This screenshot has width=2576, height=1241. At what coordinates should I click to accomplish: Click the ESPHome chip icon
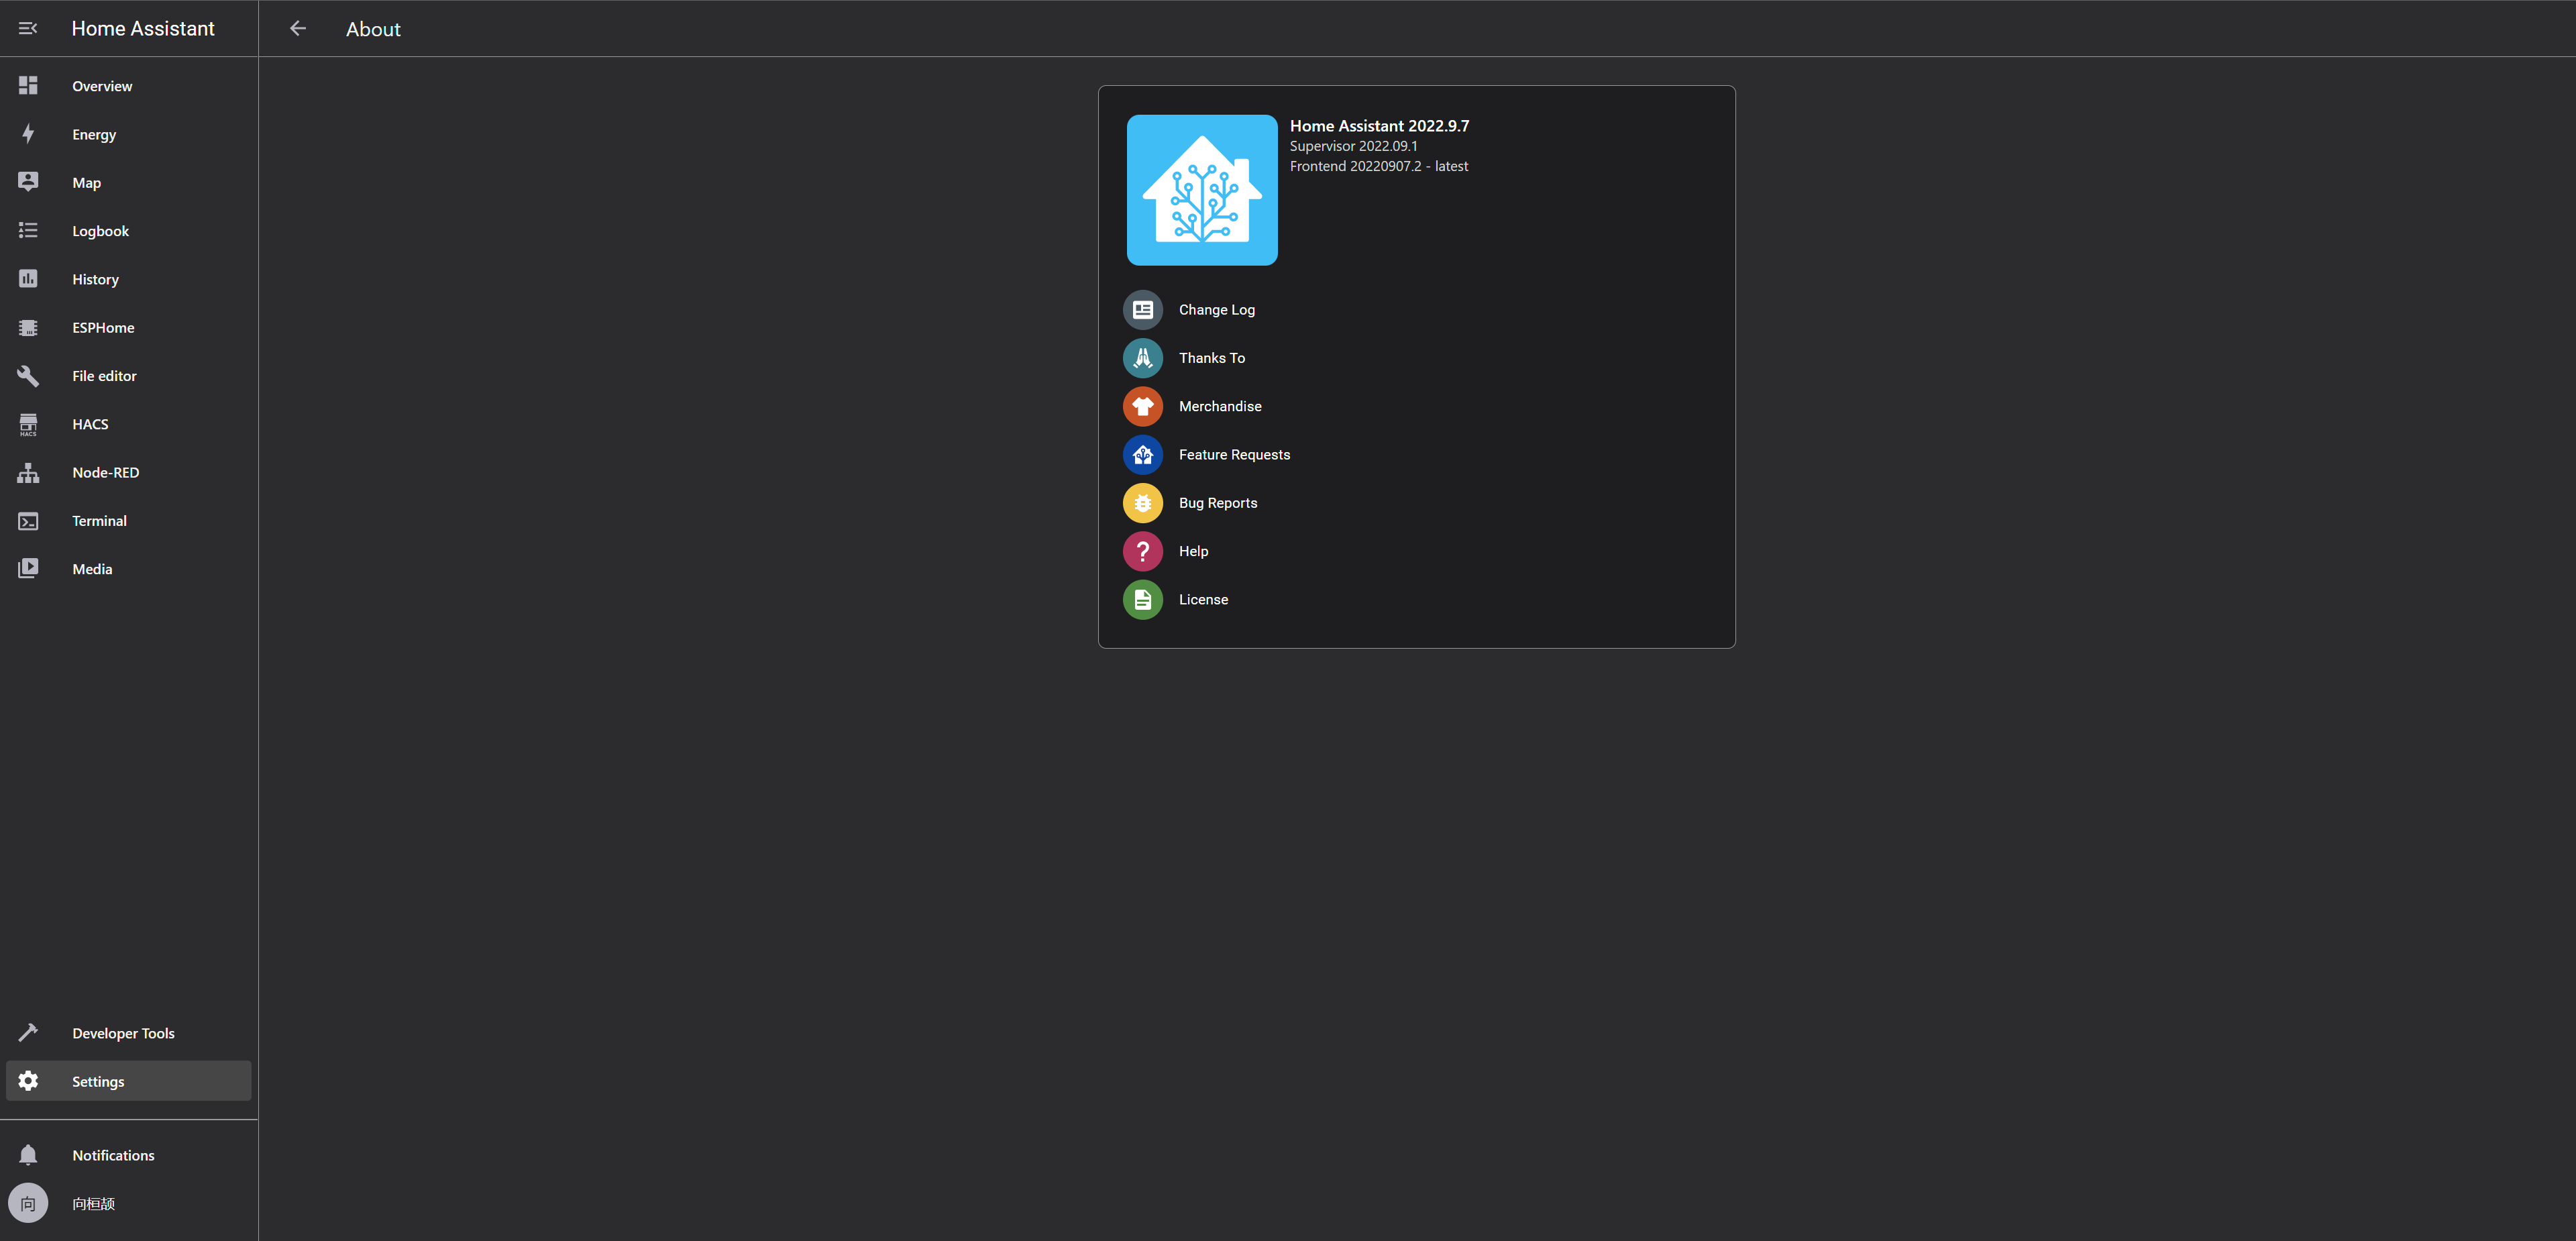[28, 328]
